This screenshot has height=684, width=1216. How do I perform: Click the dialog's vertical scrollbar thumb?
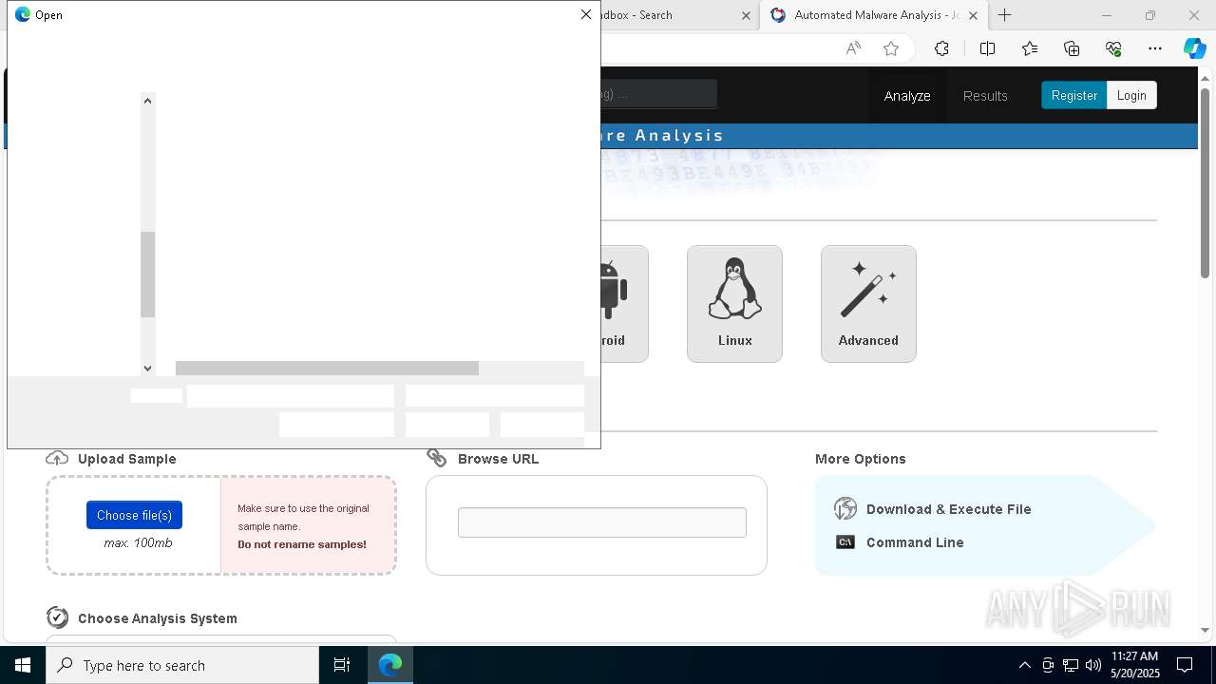pyautogui.click(x=147, y=274)
